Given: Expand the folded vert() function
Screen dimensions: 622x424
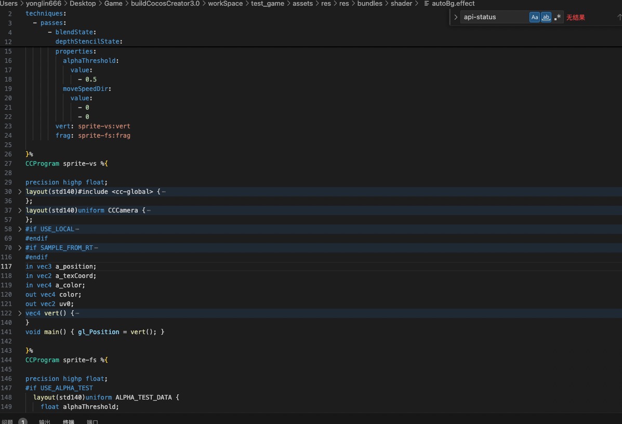Looking at the screenshot, I should point(20,313).
